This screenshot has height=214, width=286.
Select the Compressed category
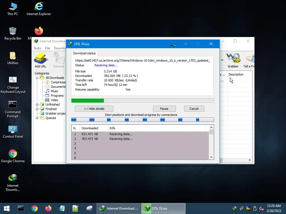(56, 82)
